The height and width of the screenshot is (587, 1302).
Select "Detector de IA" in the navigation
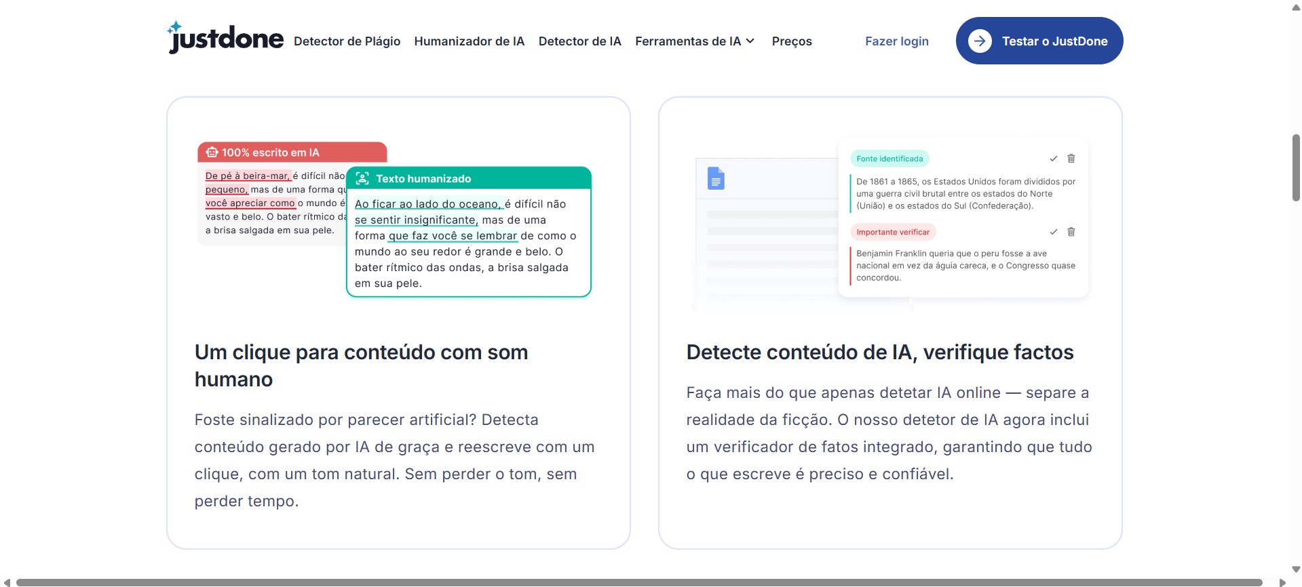click(579, 41)
